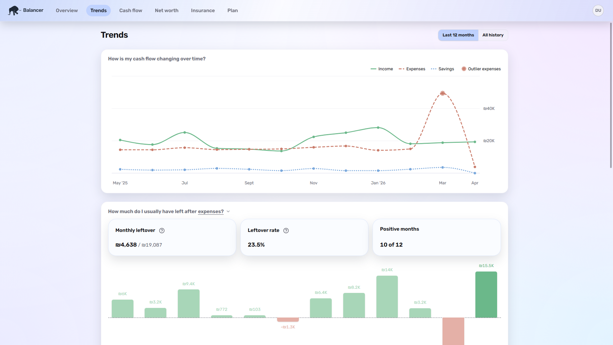Viewport: 613px width, 345px height.
Task: Click the ₪103 bar label
Action: click(255, 310)
